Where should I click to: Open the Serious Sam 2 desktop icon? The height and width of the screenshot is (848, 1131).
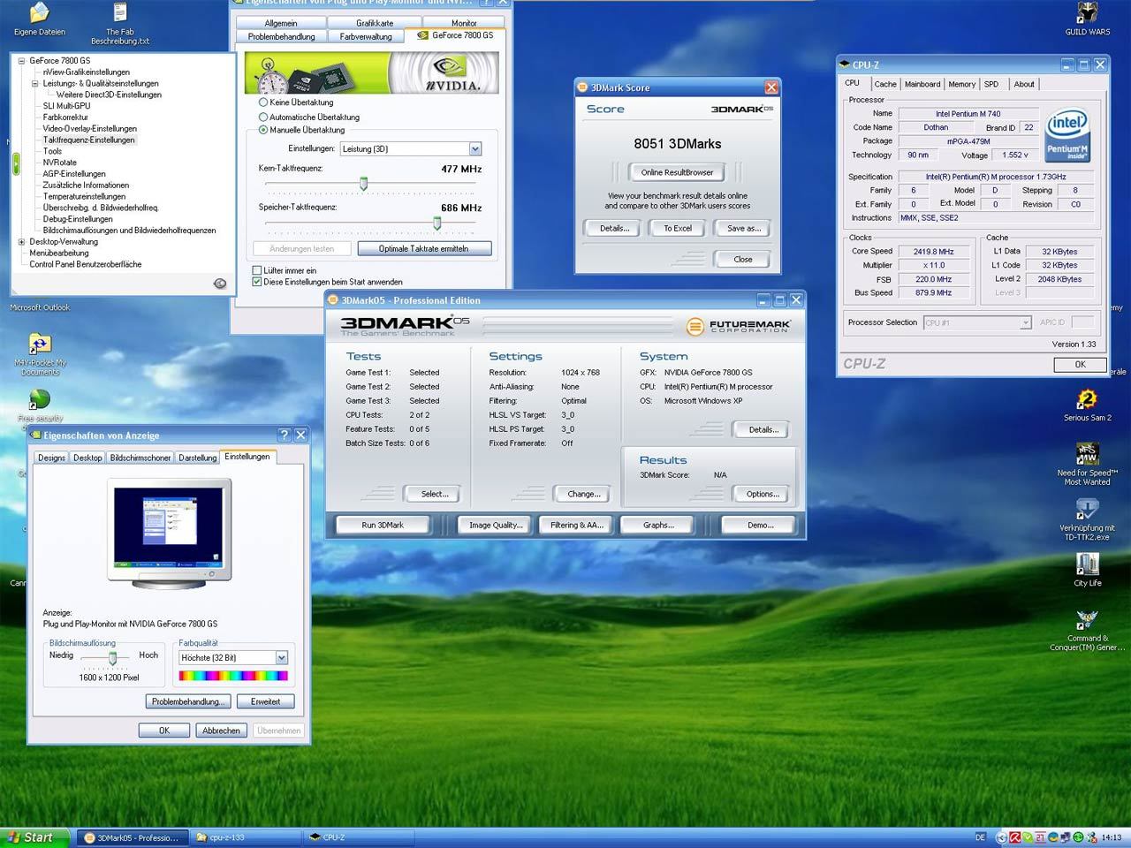[x=1087, y=399]
